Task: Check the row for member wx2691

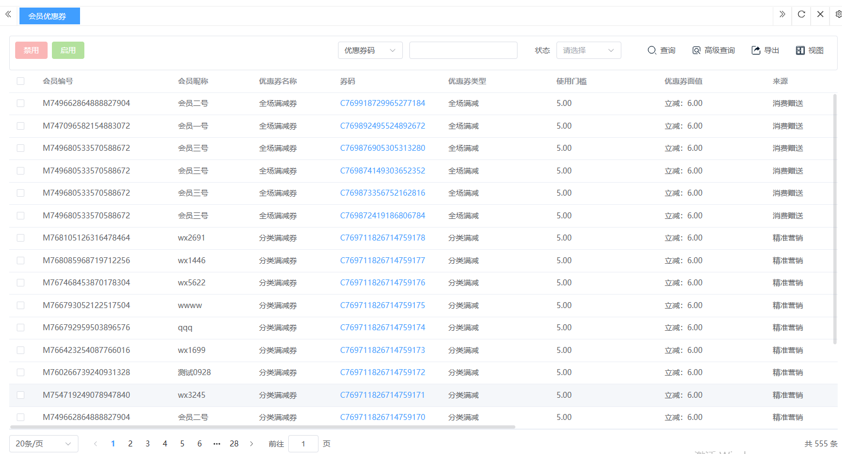Action: [x=21, y=238]
